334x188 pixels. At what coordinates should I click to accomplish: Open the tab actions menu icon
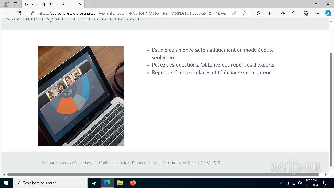tap(16, 4)
